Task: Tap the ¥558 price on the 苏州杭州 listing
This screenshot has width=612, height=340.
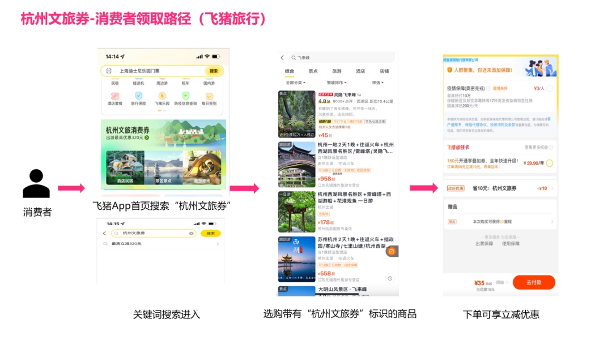Action: tap(326, 274)
